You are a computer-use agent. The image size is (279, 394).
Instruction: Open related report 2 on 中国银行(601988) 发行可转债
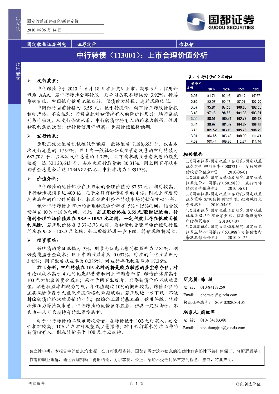pos(224,183)
